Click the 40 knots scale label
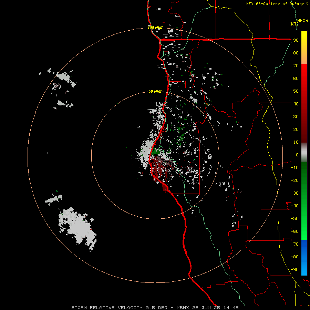The image size is (310, 310). tap(296, 104)
